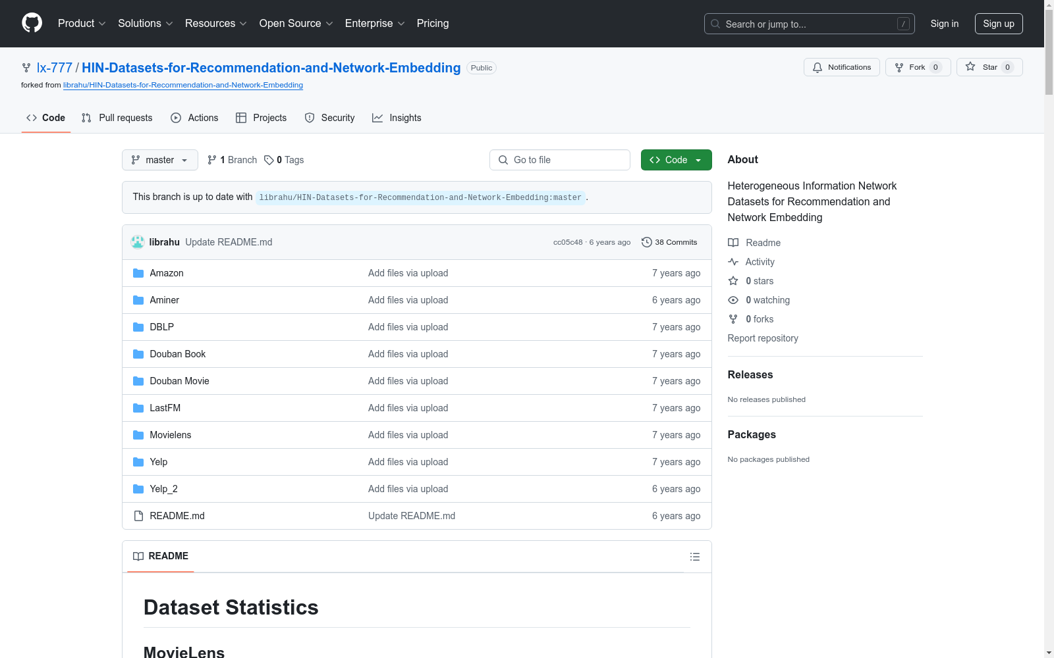Open the 38 Commits history link

669,242
